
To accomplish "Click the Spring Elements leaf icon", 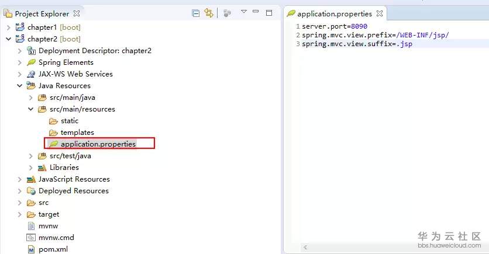I will pyautogui.click(x=31, y=62).
